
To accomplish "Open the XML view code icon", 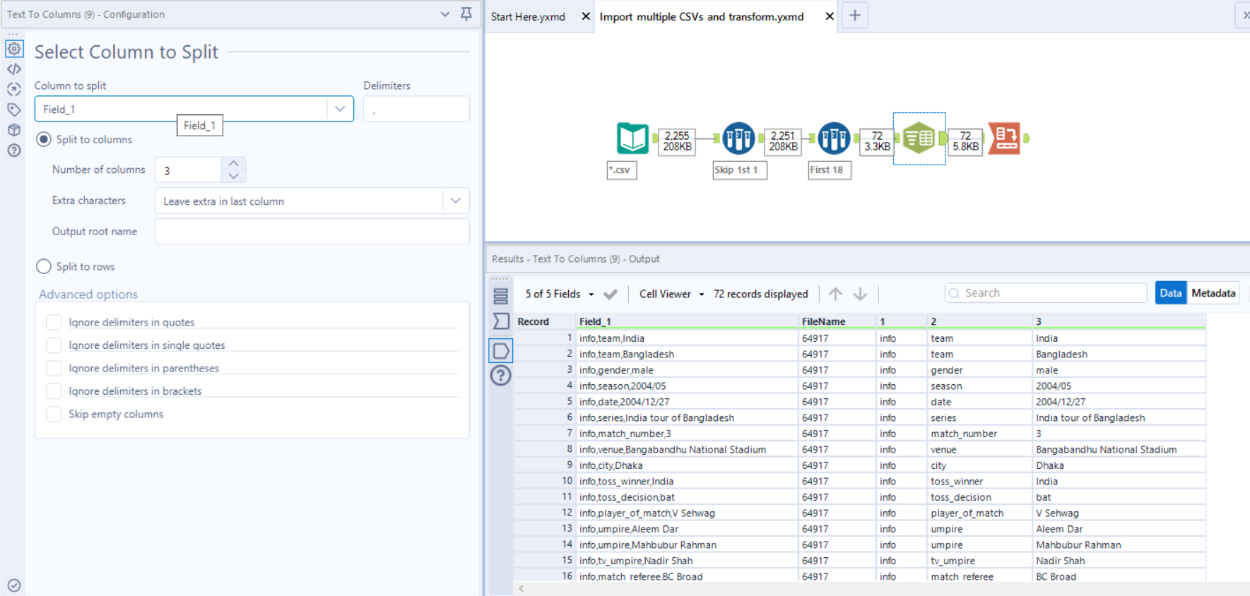I will 14,69.
